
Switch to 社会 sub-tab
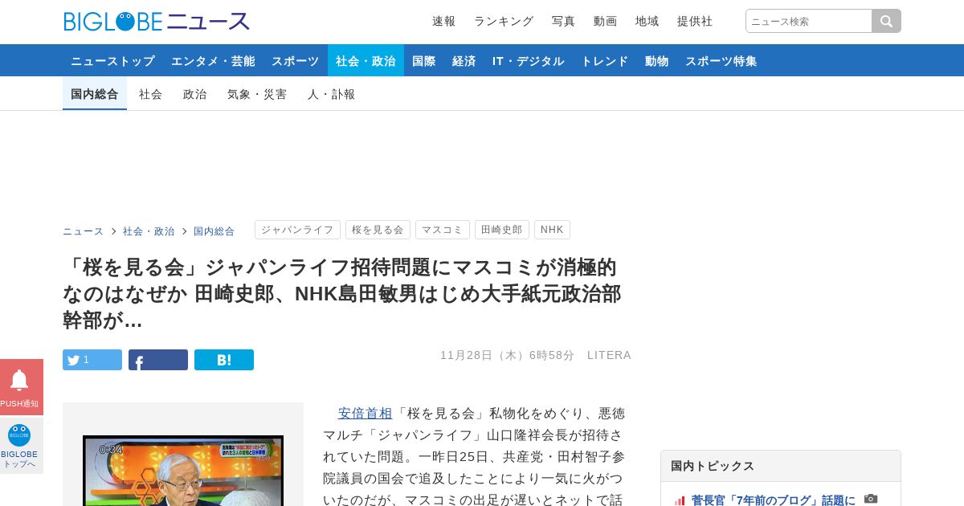pyautogui.click(x=151, y=94)
